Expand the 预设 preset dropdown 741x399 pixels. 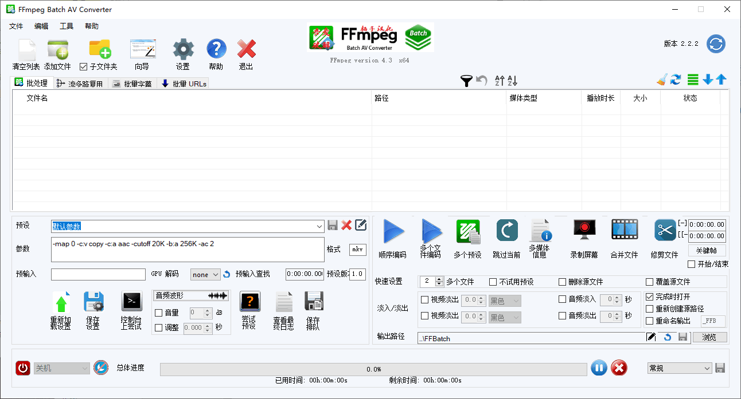[320, 226]
